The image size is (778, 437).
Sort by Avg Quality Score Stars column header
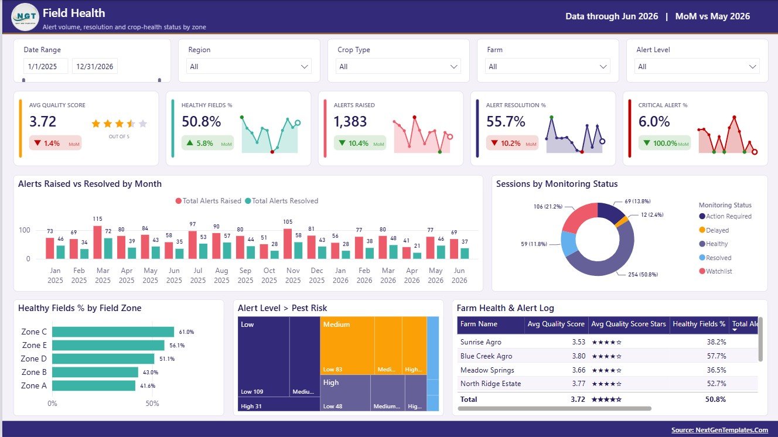click(x=629, y=324)
